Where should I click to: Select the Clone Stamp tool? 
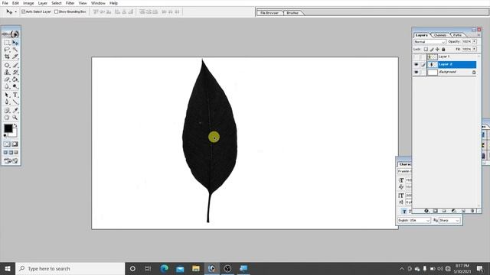[x=7, y=73]
